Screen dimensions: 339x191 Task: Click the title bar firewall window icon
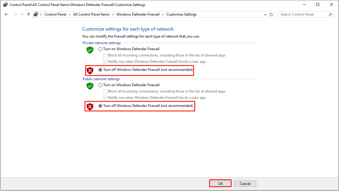[5, 5]
